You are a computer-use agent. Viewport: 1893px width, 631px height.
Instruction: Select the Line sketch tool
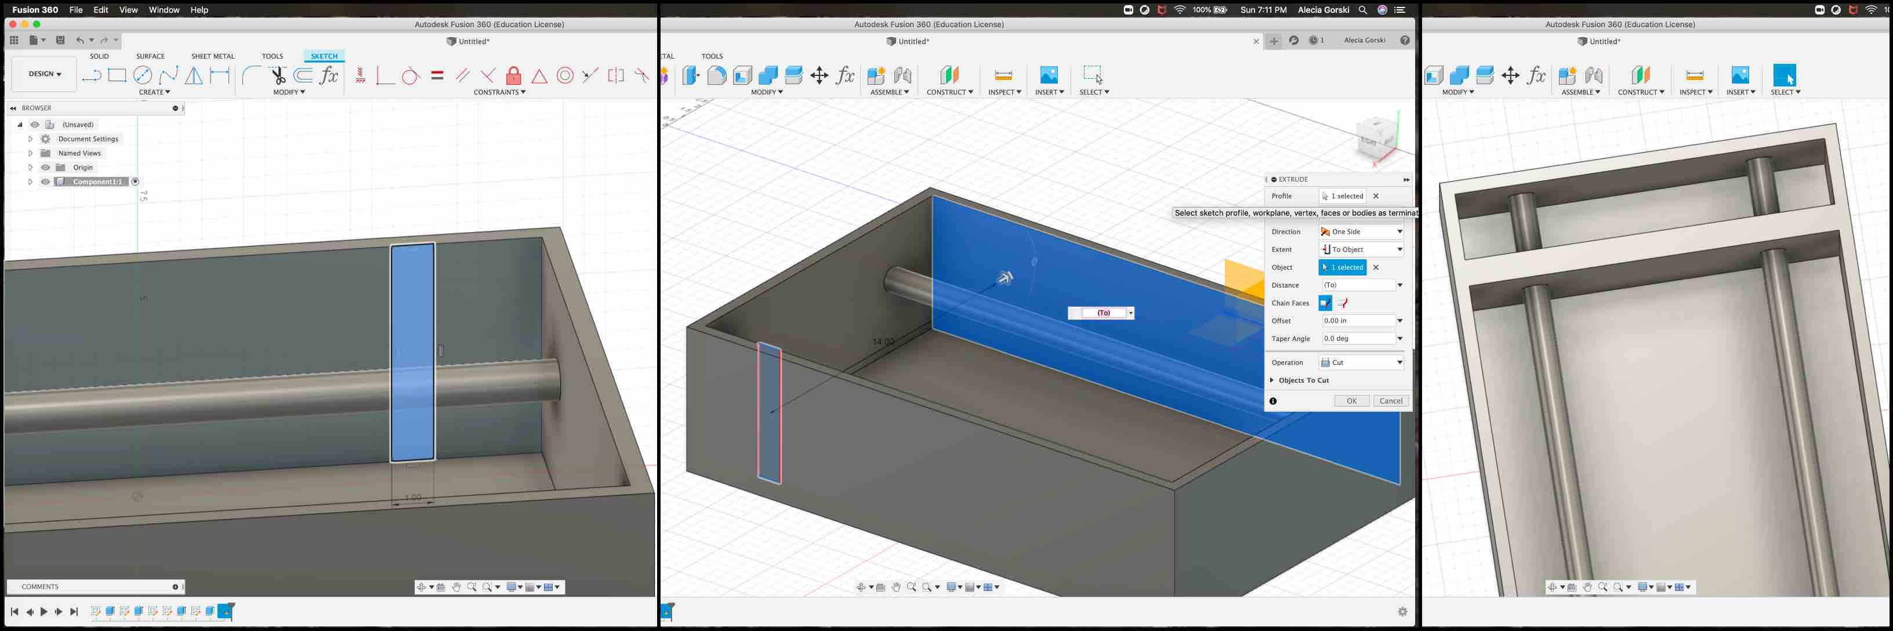[92, 75]
